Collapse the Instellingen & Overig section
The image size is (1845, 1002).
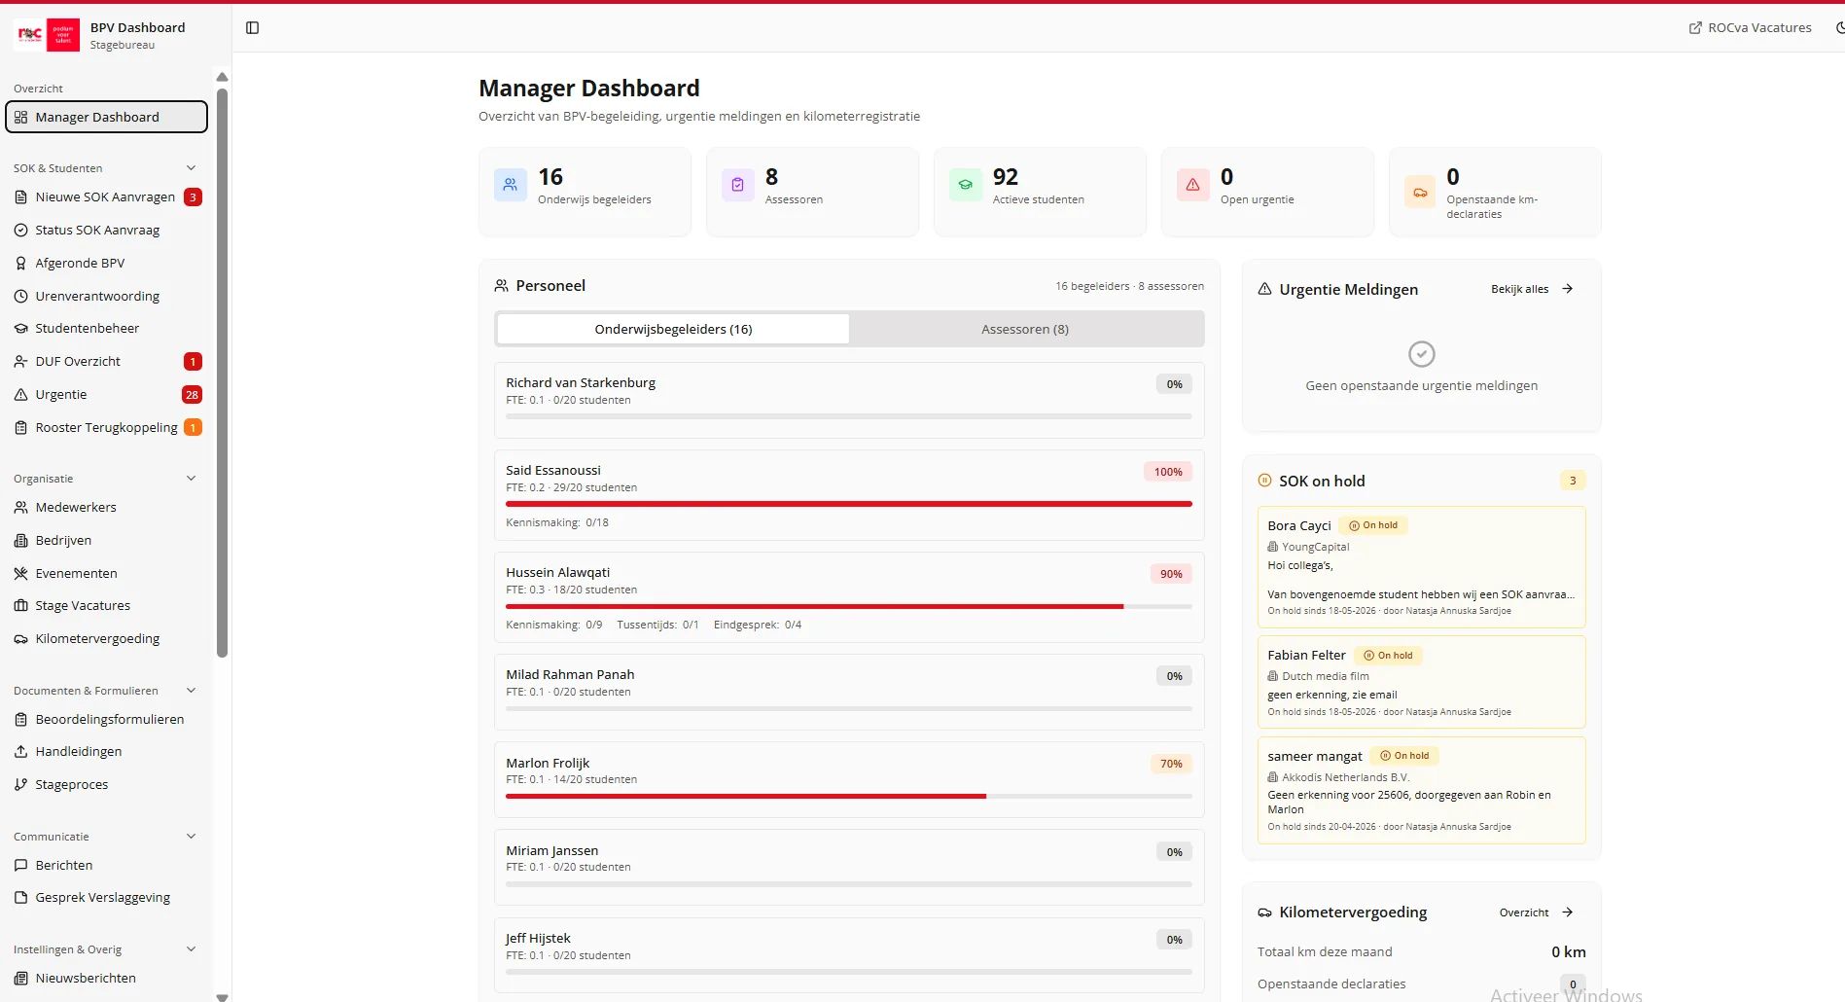pyautogui.click(x=191, y=949)
